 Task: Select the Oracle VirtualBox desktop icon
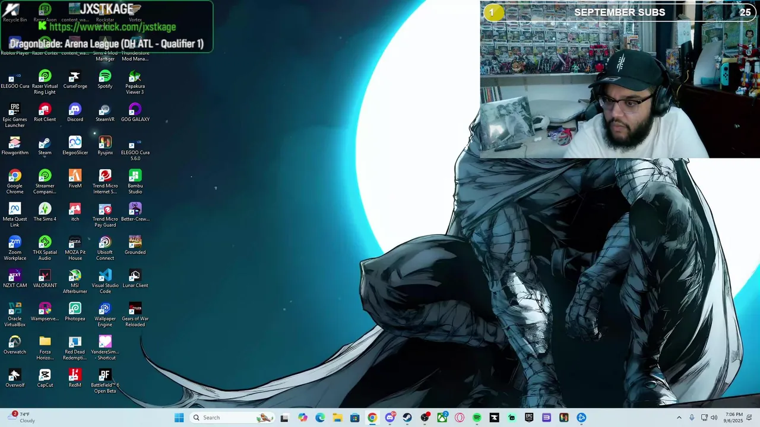click(x=15, y=315)
